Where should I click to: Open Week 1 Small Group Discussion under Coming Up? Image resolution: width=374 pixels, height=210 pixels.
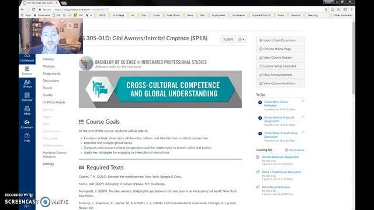281,172
